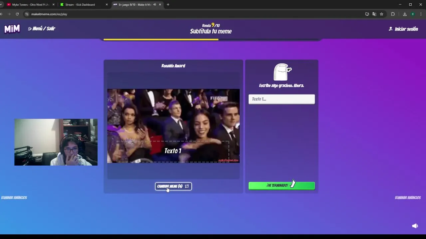Open the extensions puzzle icon
Image resolution: width=426 pixels, height=239 pixels.
coord(393,14)
